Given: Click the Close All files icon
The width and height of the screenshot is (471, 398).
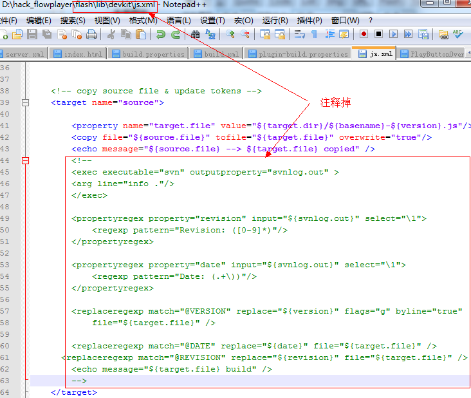Looking at the screenshot, I should click(77, 34).
